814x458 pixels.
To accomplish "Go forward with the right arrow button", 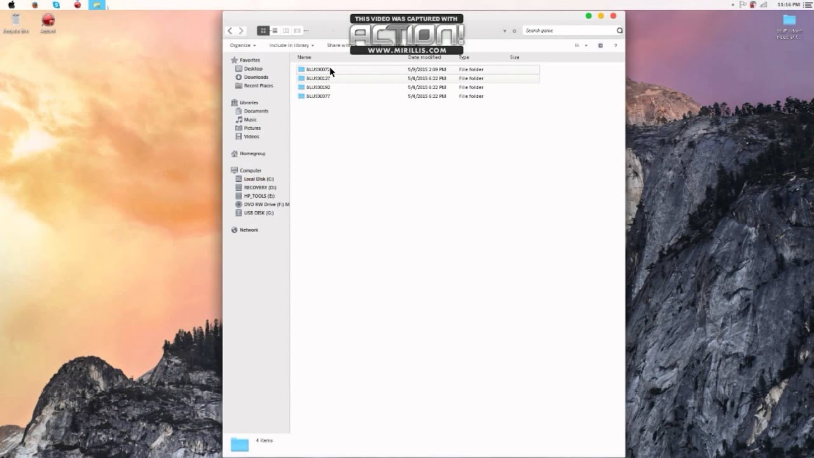I will pos(241,31).
